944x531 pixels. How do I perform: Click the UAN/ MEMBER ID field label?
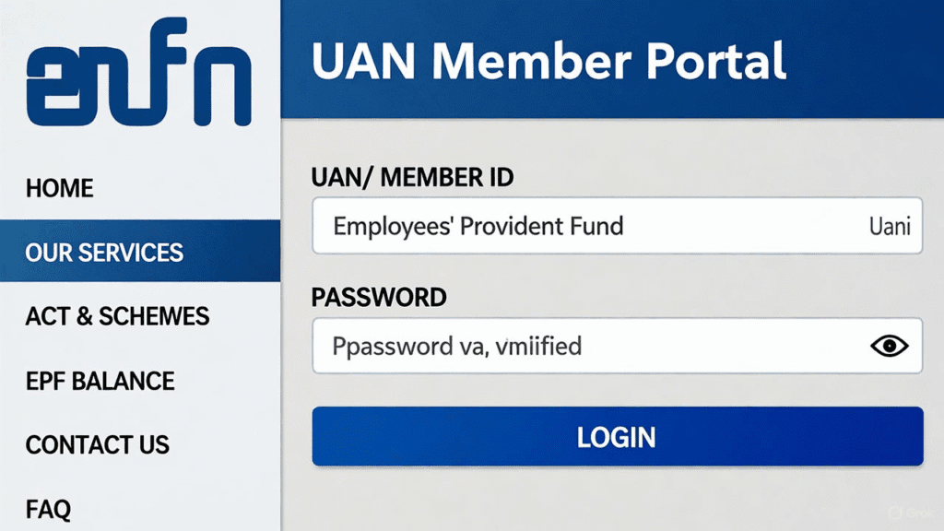tap(413, 177)
